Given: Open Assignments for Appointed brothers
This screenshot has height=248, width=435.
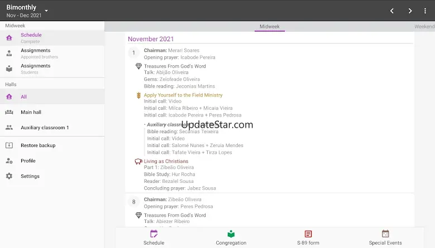Looking at the screenshot, I should coord(52,54).
